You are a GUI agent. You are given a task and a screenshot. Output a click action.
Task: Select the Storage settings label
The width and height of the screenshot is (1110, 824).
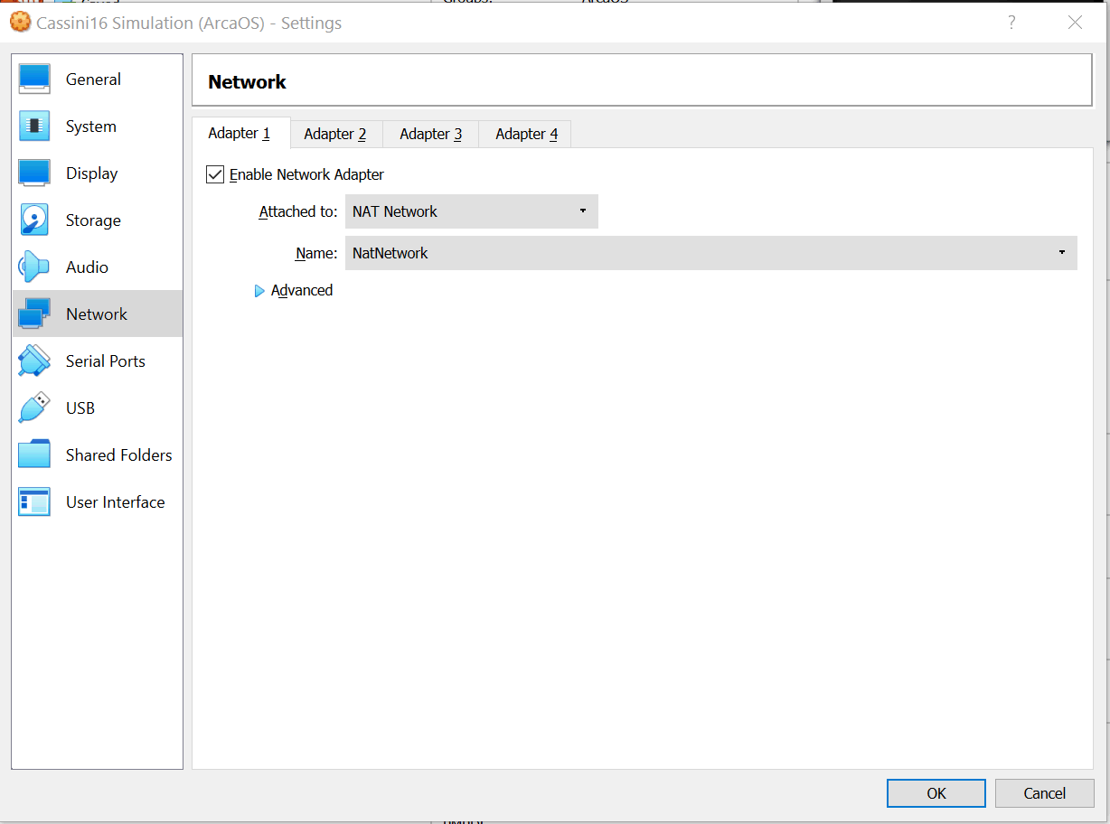point(93,220)
